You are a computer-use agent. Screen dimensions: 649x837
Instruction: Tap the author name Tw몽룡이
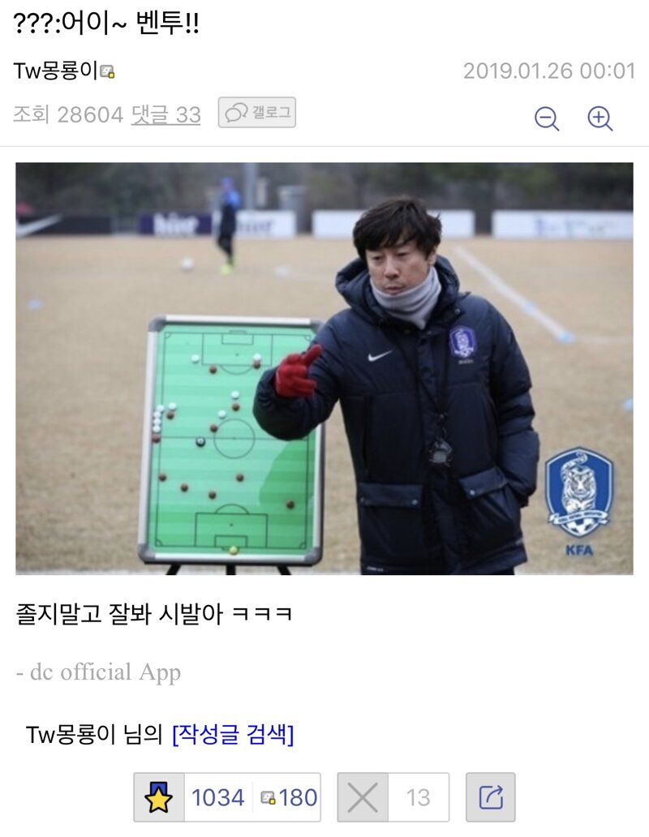click(55, 71)
